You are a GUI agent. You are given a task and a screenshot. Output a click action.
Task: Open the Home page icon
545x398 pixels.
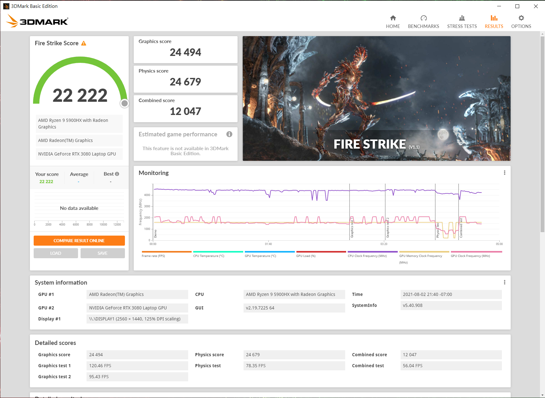[393, 18]
